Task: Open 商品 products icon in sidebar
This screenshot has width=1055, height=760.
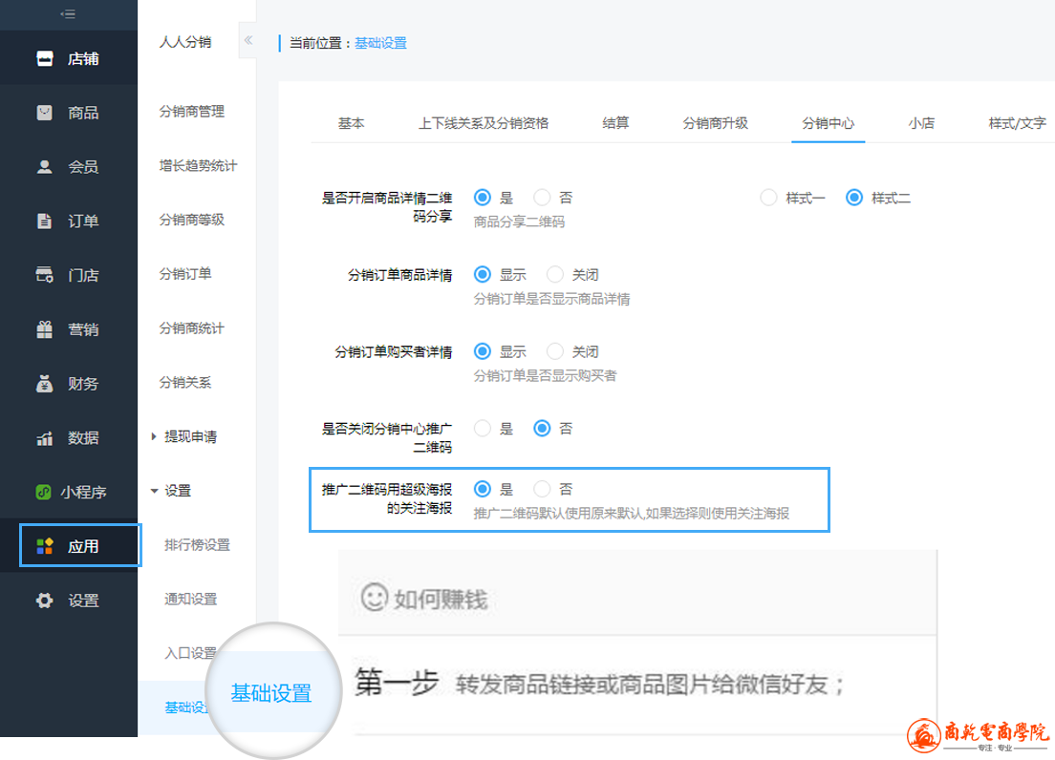Action: tap(44, 113)
